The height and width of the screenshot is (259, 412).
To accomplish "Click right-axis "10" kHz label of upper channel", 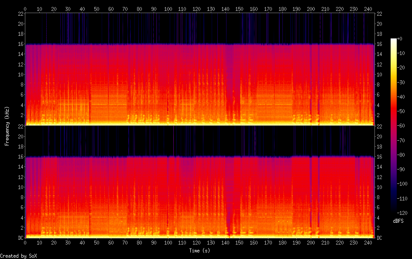I will 379,74.
